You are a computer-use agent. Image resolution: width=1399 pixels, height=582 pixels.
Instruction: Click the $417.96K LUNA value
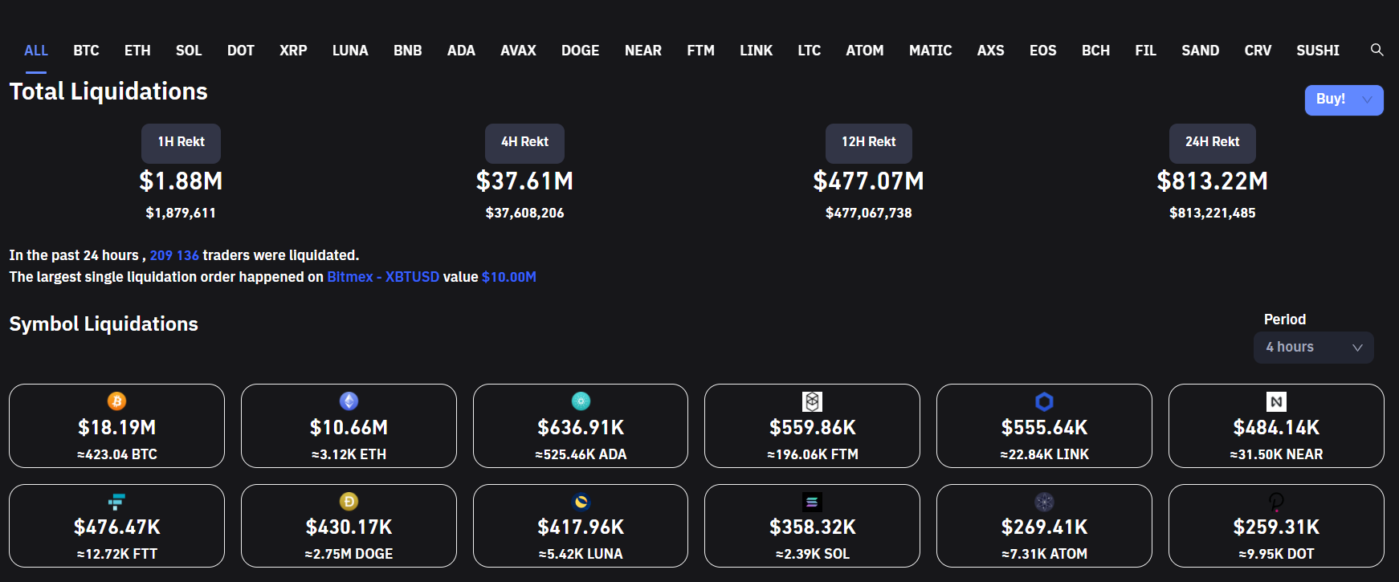581,527
